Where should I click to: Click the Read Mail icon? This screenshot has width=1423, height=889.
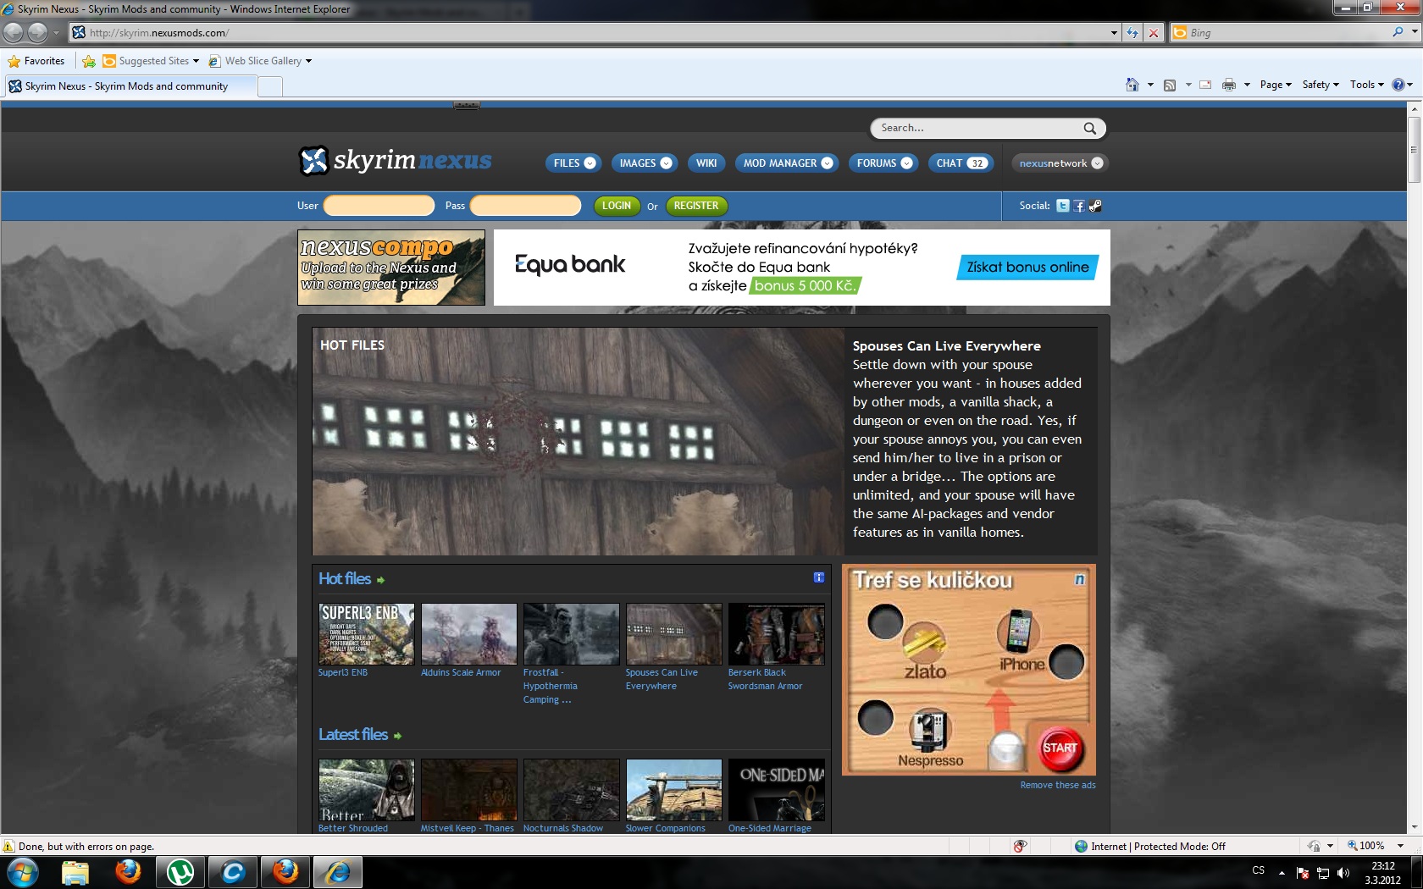click(1205, 85)
